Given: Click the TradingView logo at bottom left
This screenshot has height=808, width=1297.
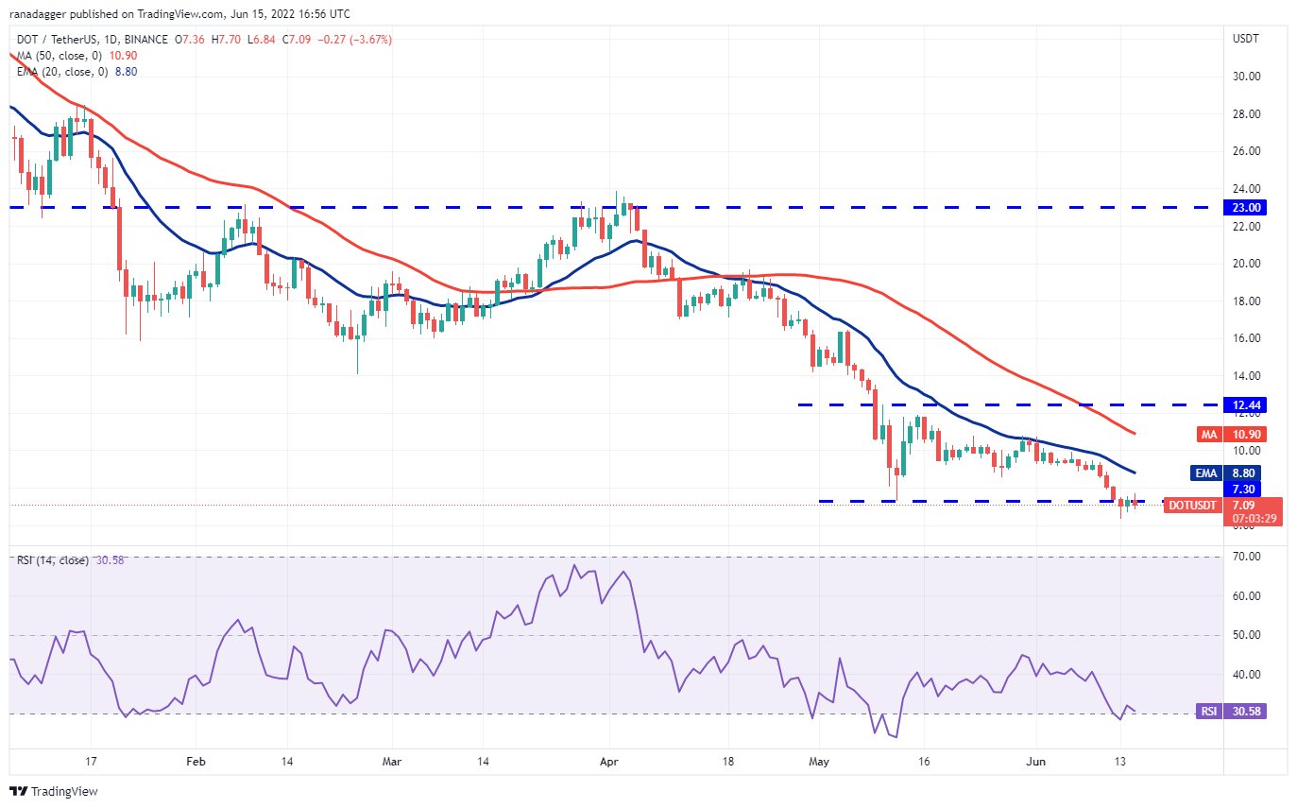Looking at the screenshot, I should click(54, 791).
